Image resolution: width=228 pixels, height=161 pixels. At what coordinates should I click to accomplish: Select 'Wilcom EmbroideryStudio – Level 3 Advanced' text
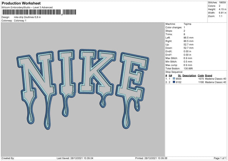click(27, 8)
